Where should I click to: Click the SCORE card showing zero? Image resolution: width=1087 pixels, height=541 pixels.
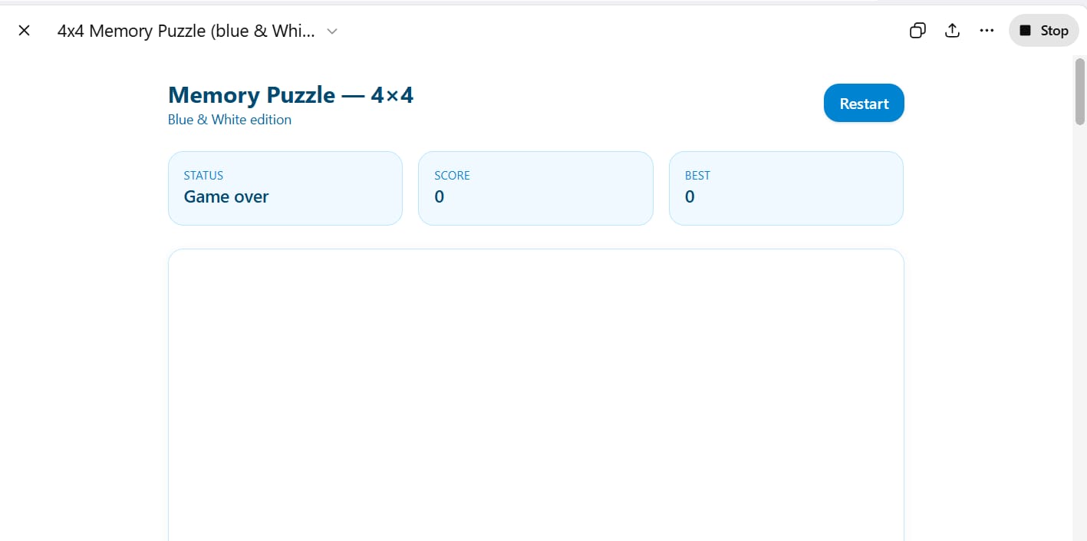pyautogui.click(x=535, y=188)
